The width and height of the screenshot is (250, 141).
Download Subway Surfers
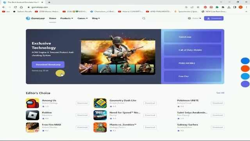point(218,127)
